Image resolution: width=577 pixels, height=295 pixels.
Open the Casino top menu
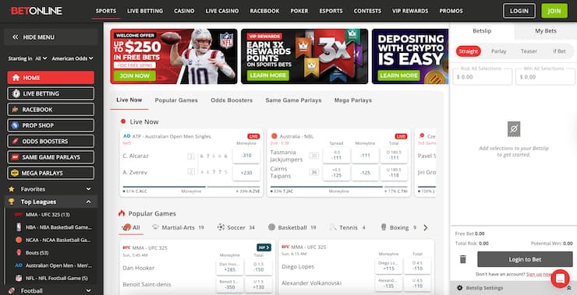coord(184,11)
